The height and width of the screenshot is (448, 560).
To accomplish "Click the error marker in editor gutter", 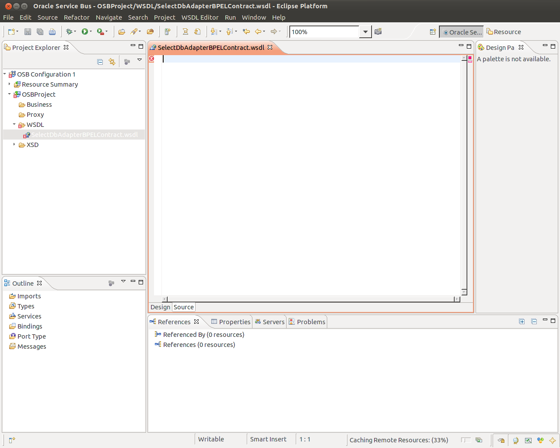I will pos(152,59).
